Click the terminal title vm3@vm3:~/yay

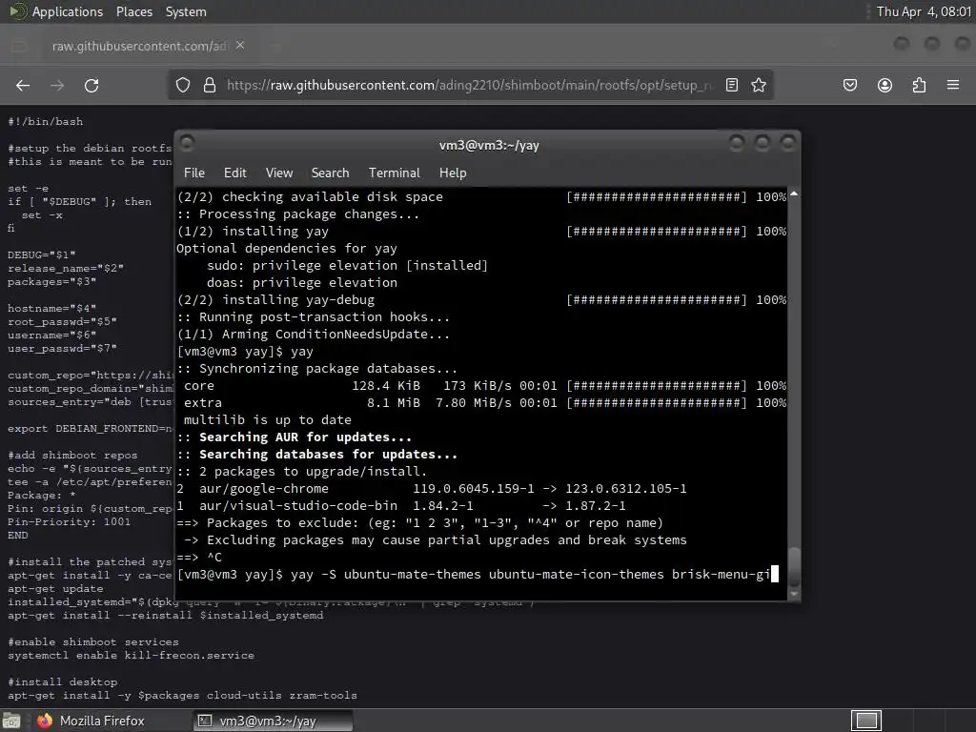(x=489, y=145)
